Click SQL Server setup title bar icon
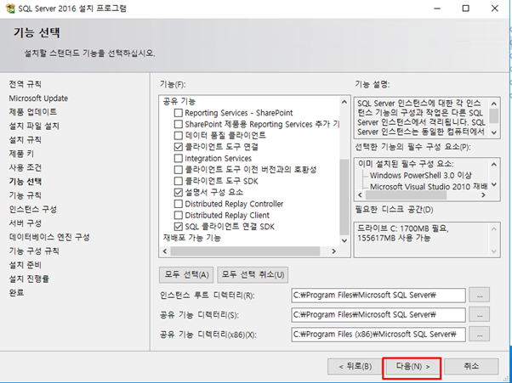The height and width of the screenshot is (383, 512). point(10,8)
